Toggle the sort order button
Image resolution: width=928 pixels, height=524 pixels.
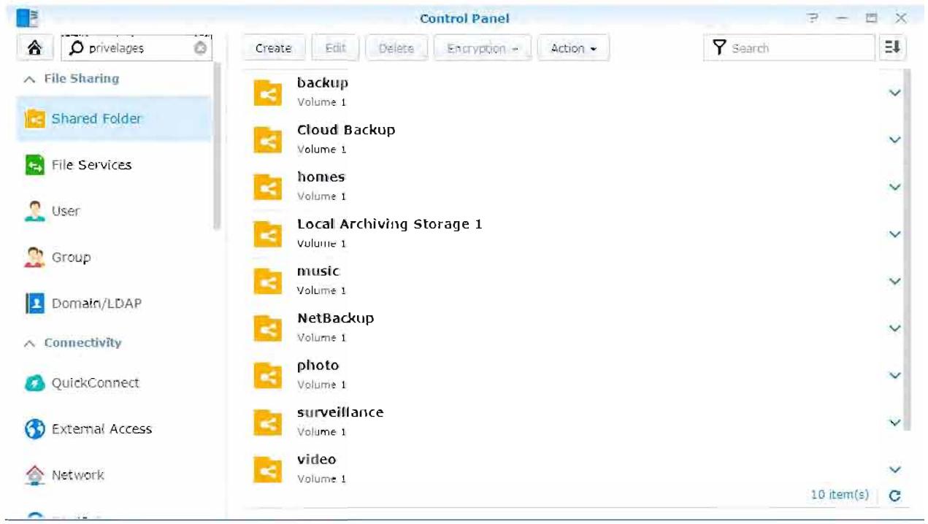click(893, 48)
